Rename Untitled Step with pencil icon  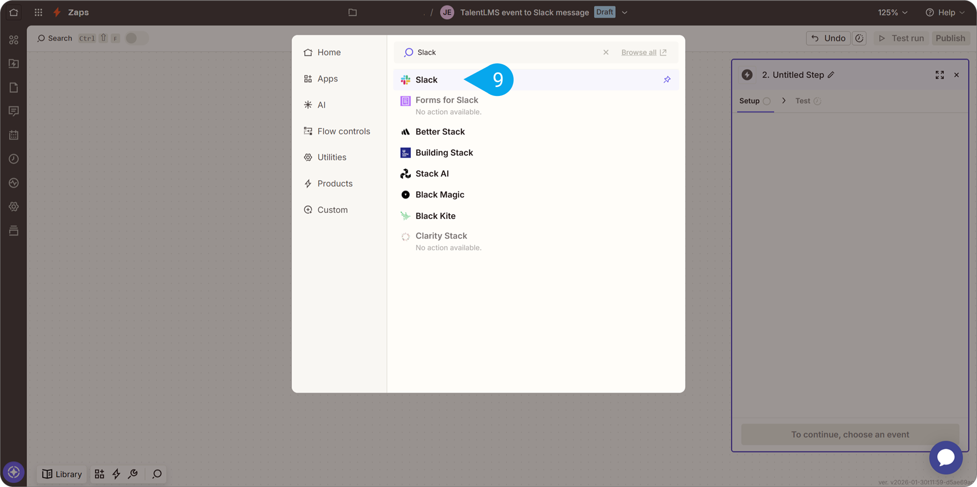pyautogui.click(x=831, y=75)
